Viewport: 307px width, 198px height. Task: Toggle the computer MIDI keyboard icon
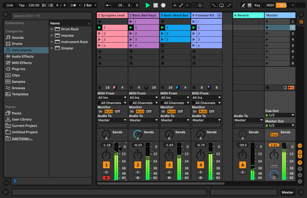point(250,5)
